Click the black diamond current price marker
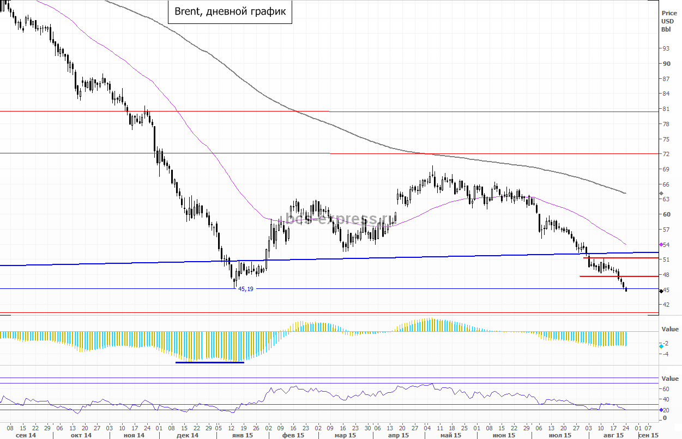682x439 pixels. [661, 292]
